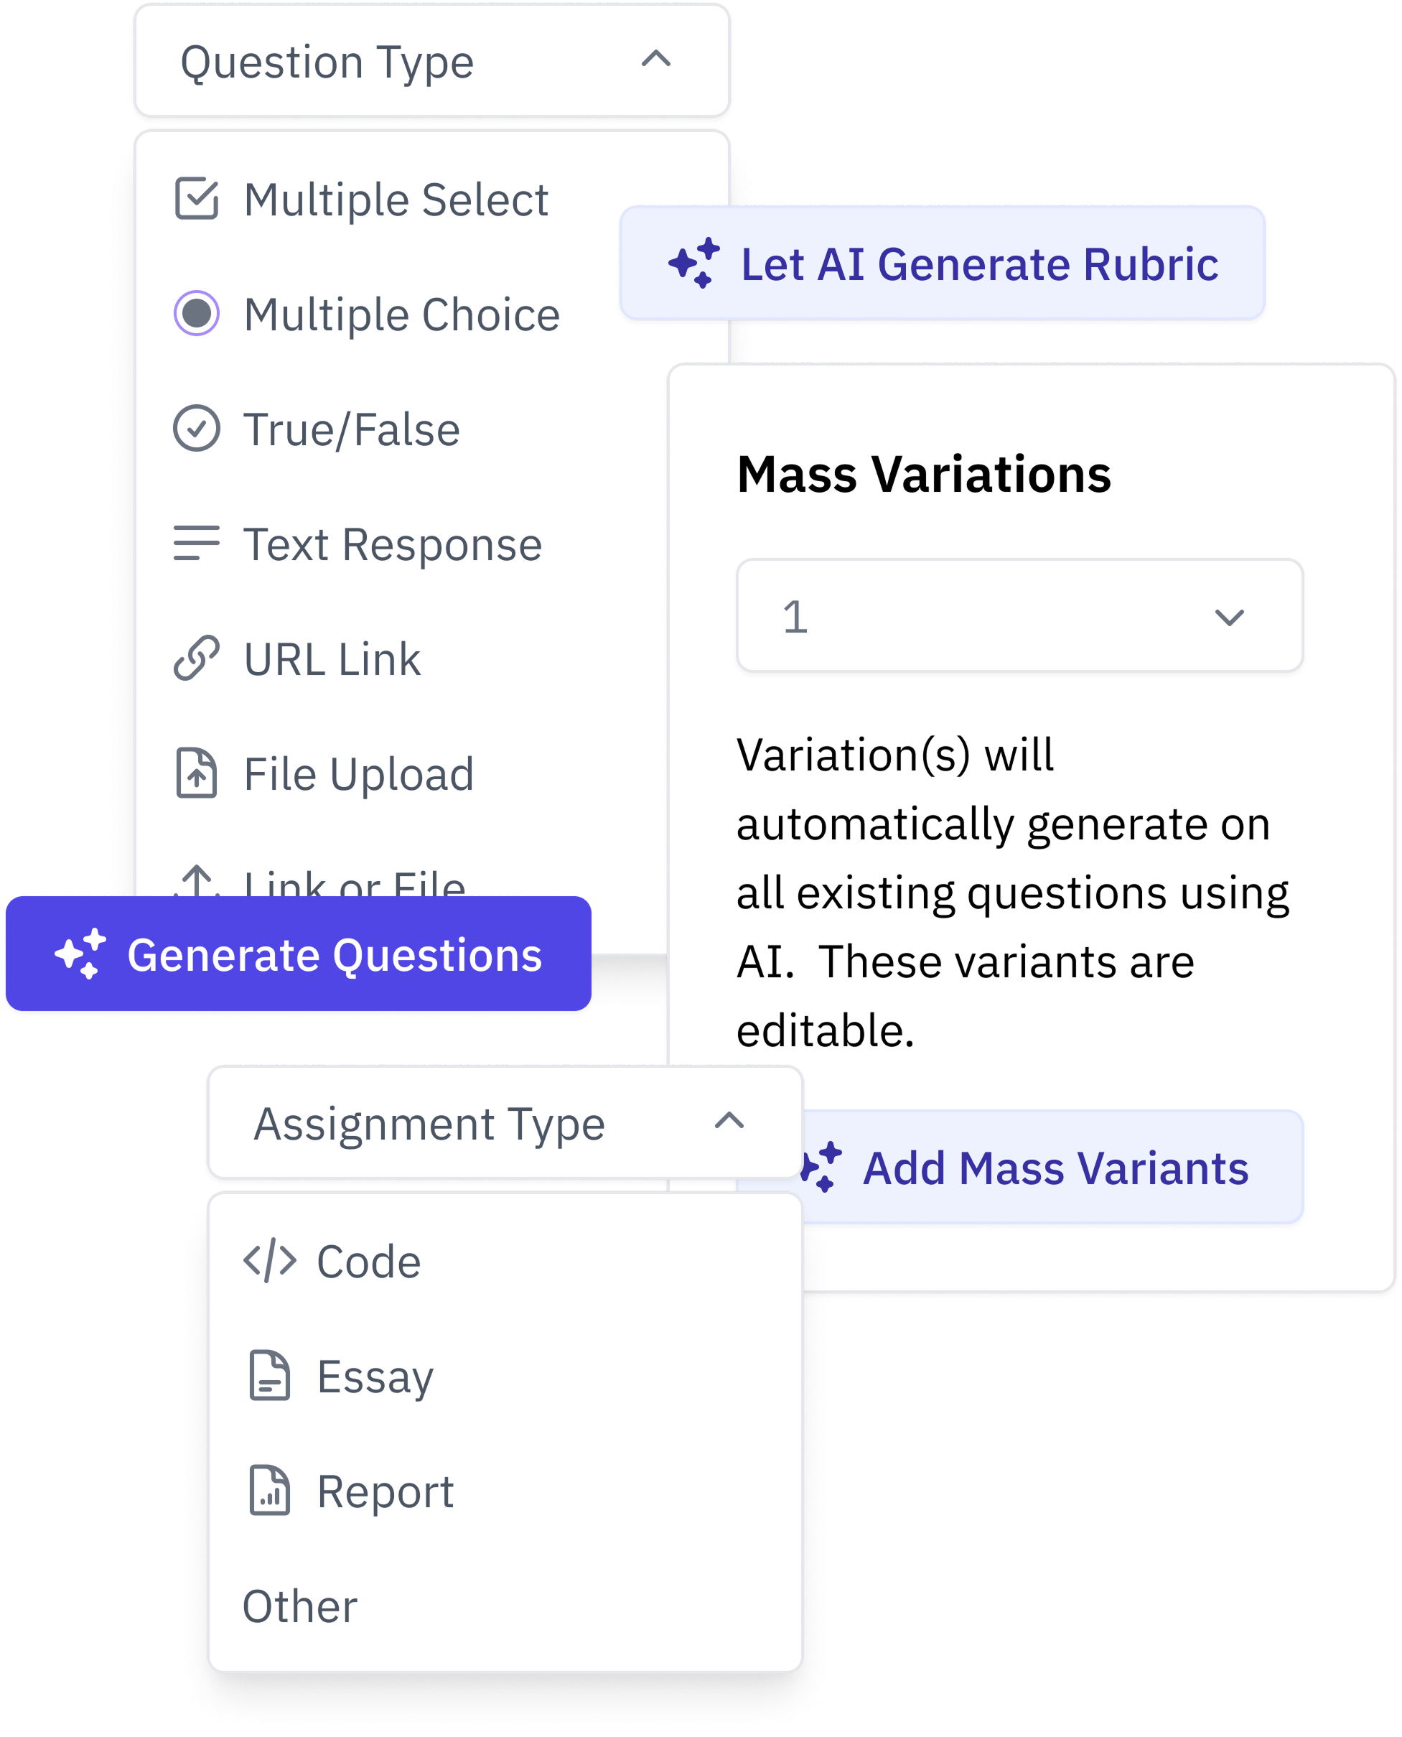
Task: Open the Mass Variations count dropdown
Action: click(1230, 616)
